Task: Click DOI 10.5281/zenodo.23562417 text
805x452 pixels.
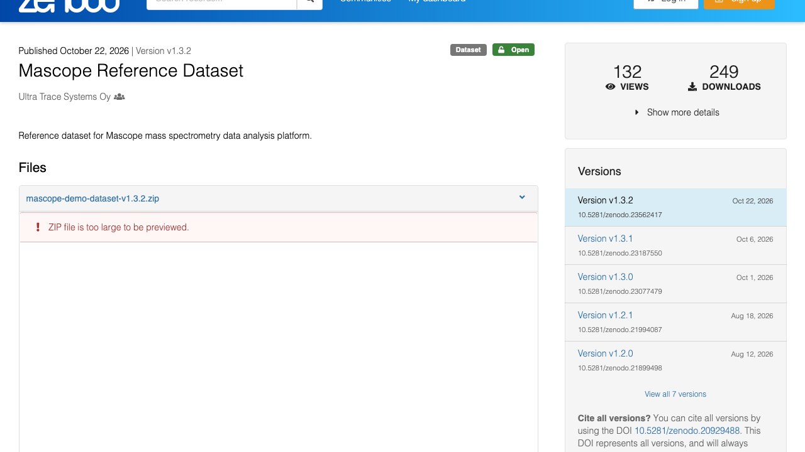Action: [620, 215]
